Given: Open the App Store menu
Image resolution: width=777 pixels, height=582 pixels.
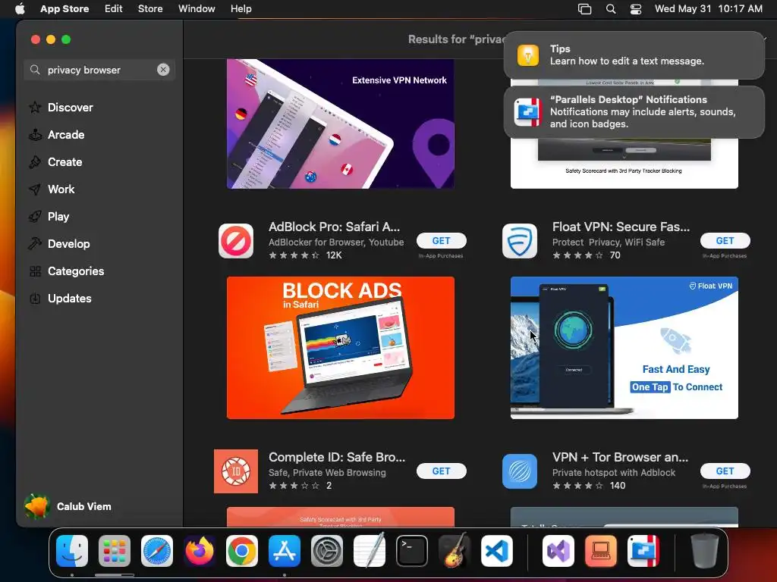Looking at the screenshot, I should point(64,9).
